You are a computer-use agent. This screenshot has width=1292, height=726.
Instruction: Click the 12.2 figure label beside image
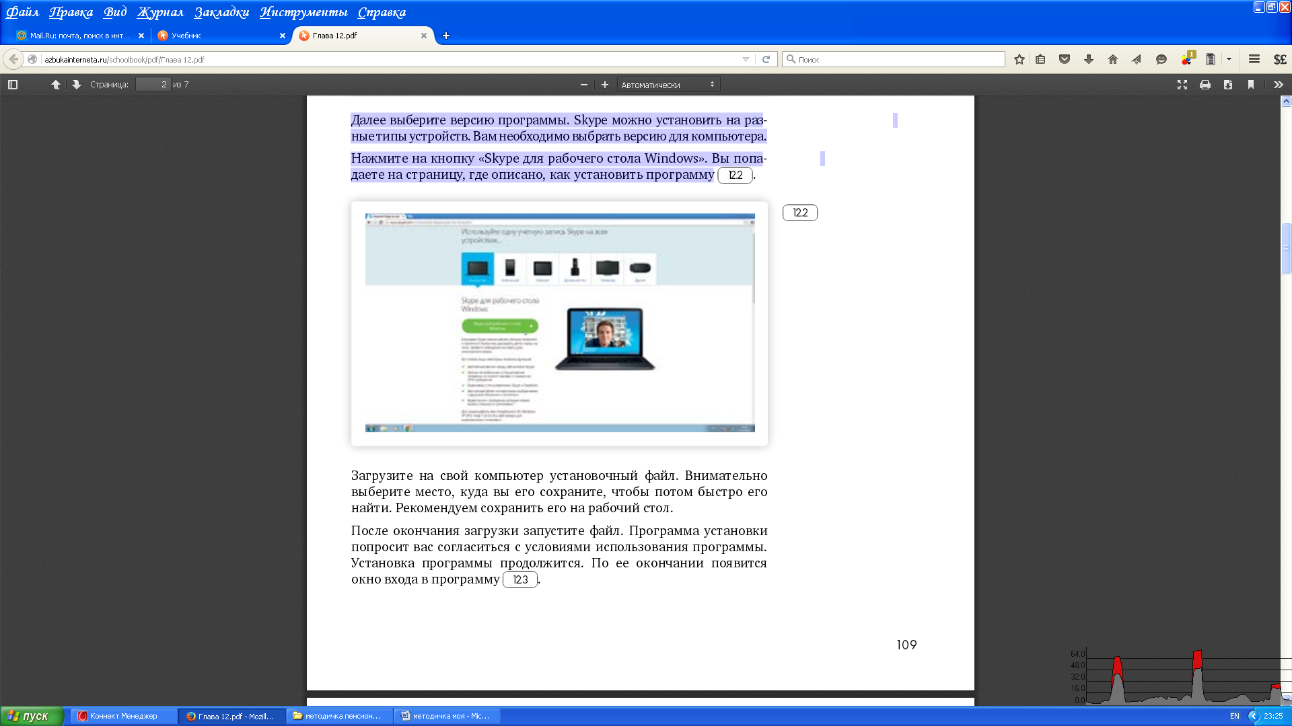click(x=800, y=212)
